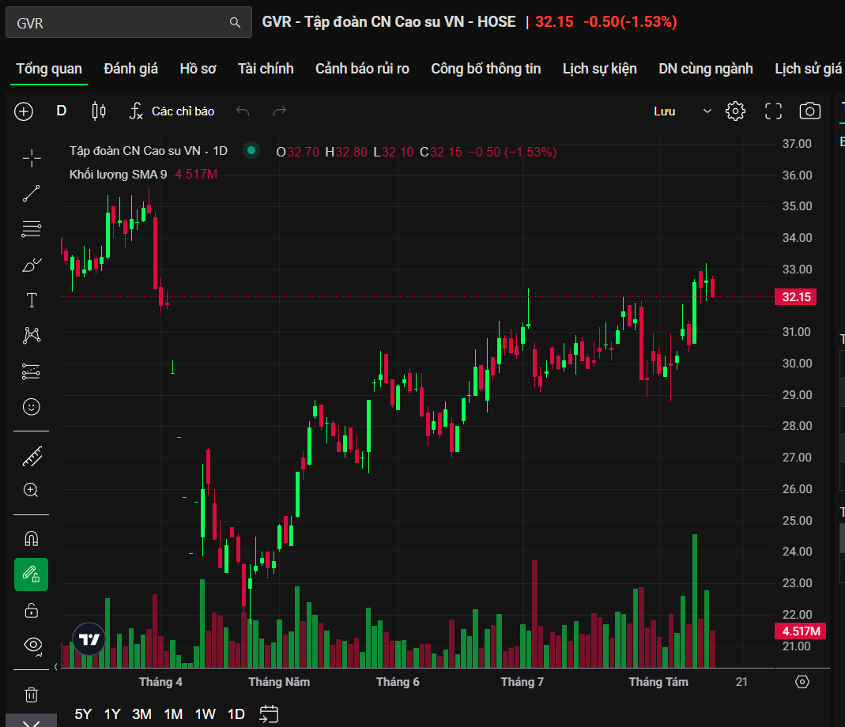Set range to 5Y

[83, 714]
